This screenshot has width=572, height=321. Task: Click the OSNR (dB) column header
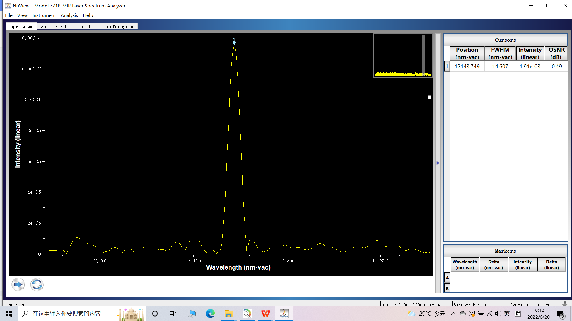coord(556,53)
